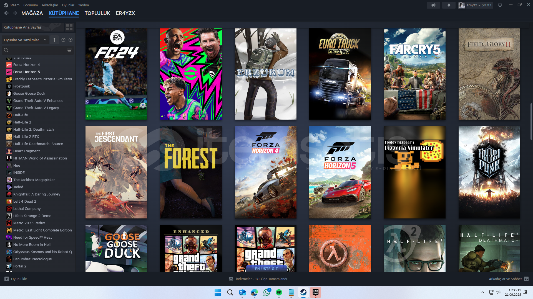This screenshot has width=533, height=299.
Task: Open the ER4YZX profile tab
Action: pos(125,13)
